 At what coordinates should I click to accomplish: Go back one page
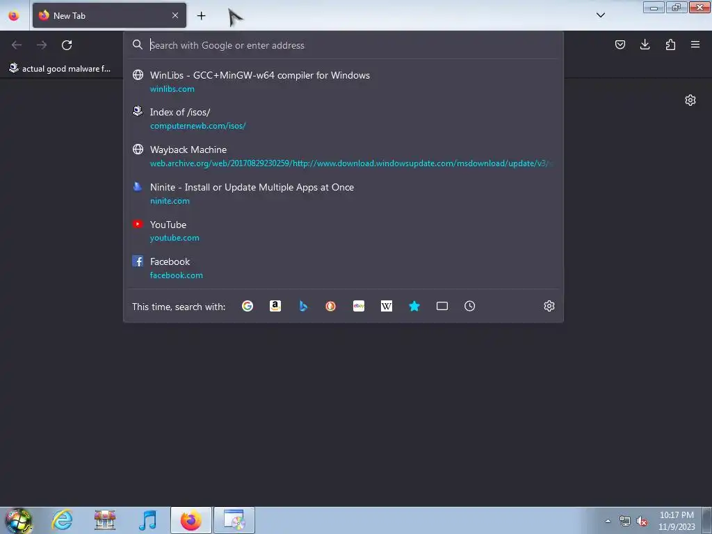tap(17, 45)
